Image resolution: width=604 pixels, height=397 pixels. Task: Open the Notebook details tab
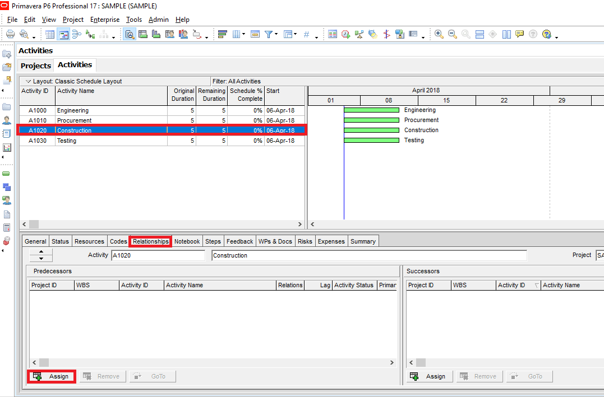point(187,241)
